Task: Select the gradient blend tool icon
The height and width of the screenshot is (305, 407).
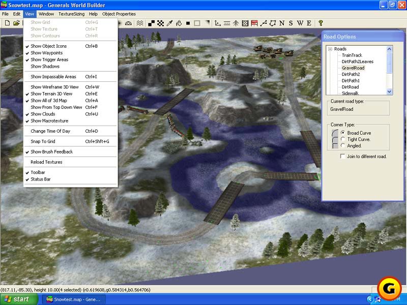Action: 207,23
